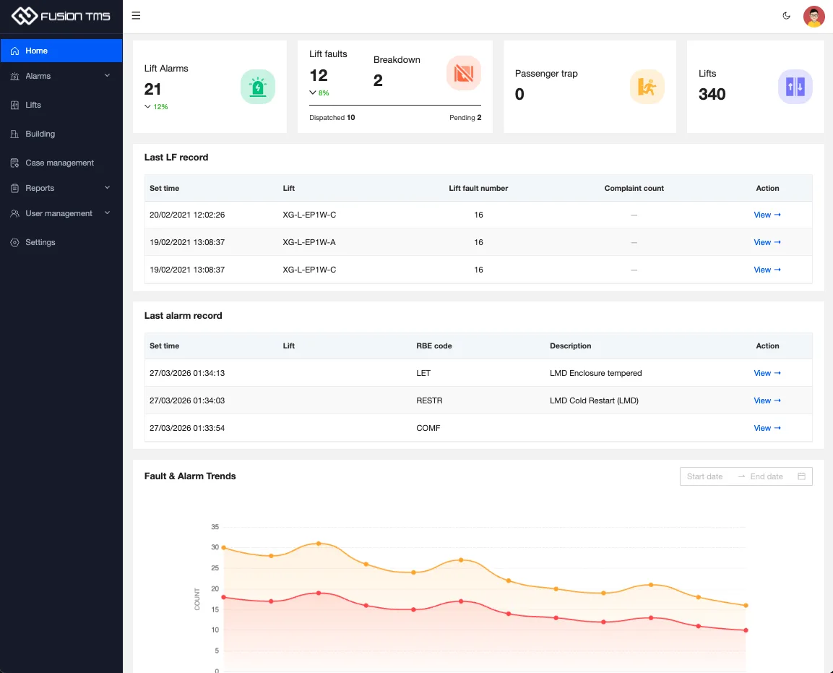Open the Alarms menu item
Viewport: 833px width, 673px height.
[61, 76]
